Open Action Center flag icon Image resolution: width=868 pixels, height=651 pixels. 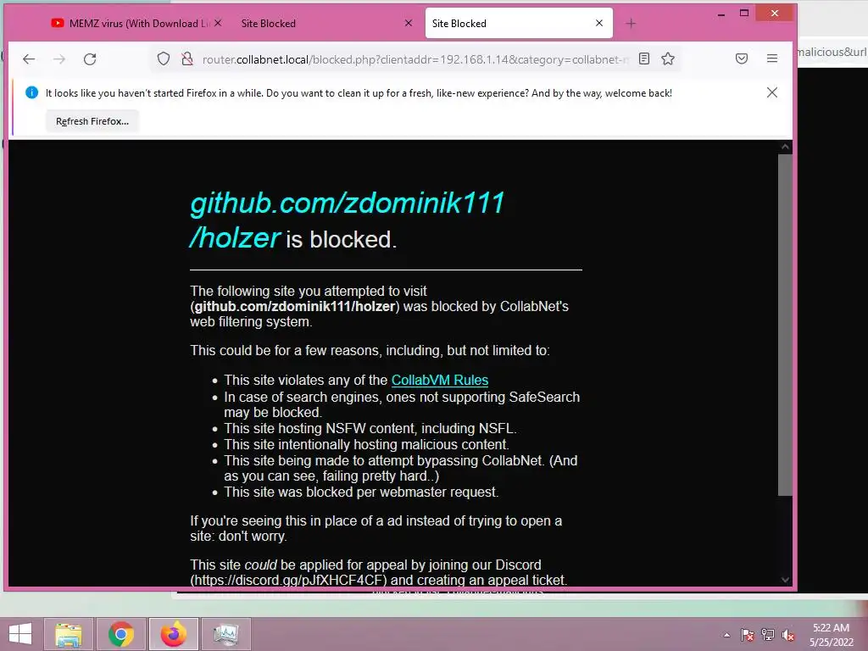748,635
